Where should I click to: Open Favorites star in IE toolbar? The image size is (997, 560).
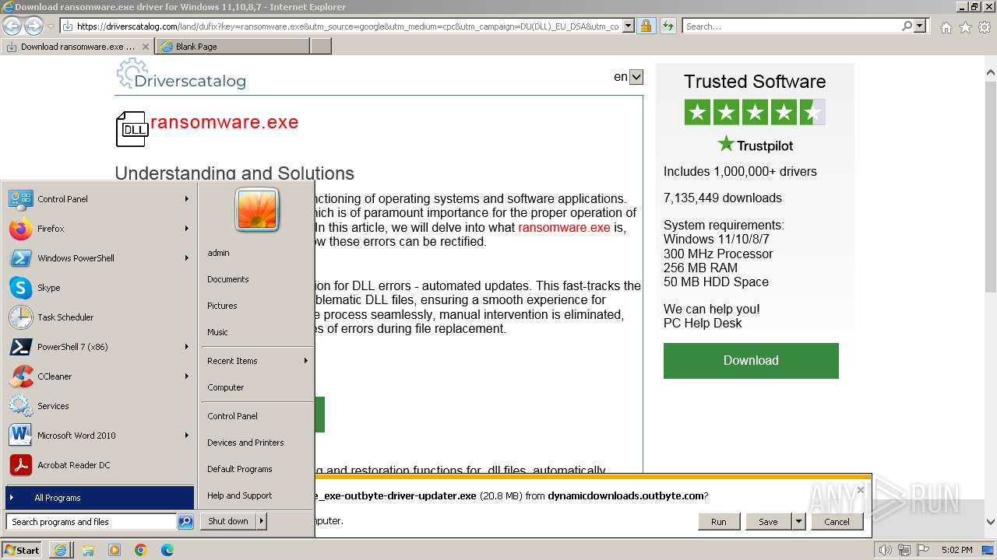(x=965, y=27)
